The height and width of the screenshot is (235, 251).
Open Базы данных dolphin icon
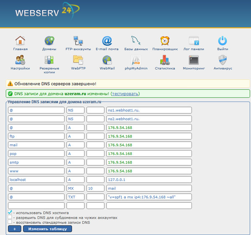click(x=136, y=40)
